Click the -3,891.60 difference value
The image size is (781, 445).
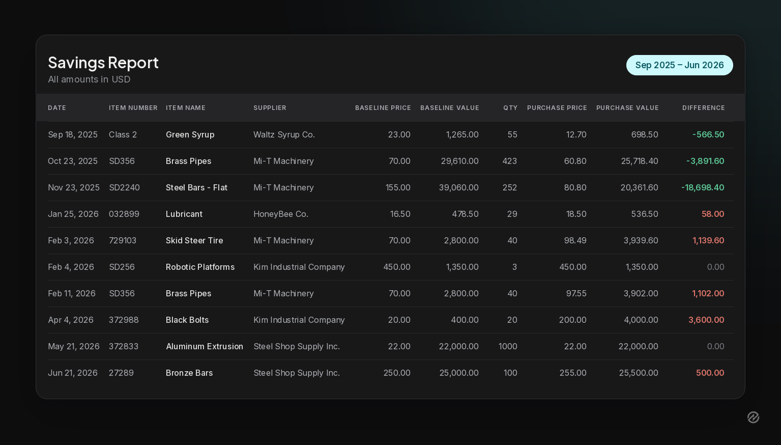coord(705,161)
